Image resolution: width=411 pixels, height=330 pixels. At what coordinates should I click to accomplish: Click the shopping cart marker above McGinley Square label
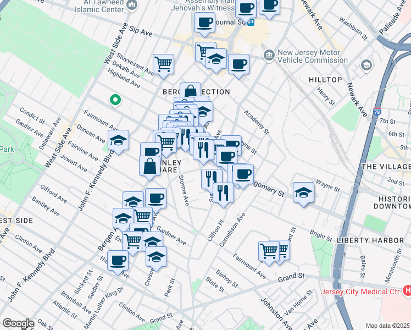tap(166, 144)
